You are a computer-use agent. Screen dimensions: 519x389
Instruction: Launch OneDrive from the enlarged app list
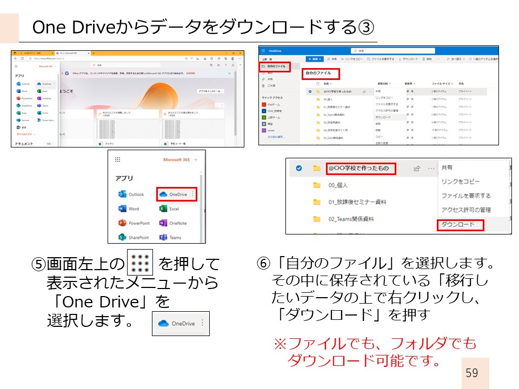tap(173, 194)
